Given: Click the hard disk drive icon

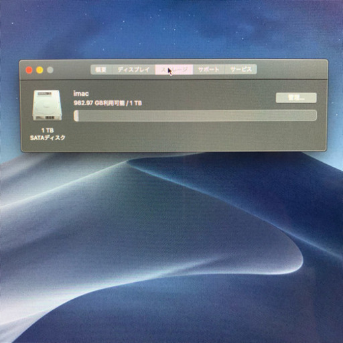Looking at the screenshot, I should [x=47, y=105].
